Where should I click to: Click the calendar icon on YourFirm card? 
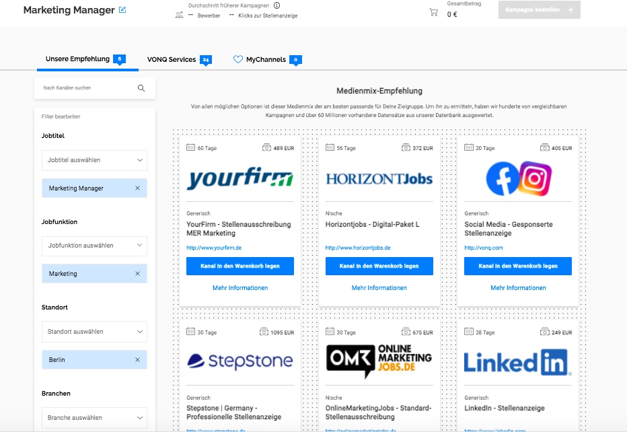click(x=191, y=147)
